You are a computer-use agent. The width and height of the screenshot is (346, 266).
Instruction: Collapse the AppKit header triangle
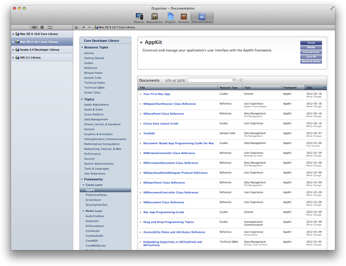(x=141, y=42)
